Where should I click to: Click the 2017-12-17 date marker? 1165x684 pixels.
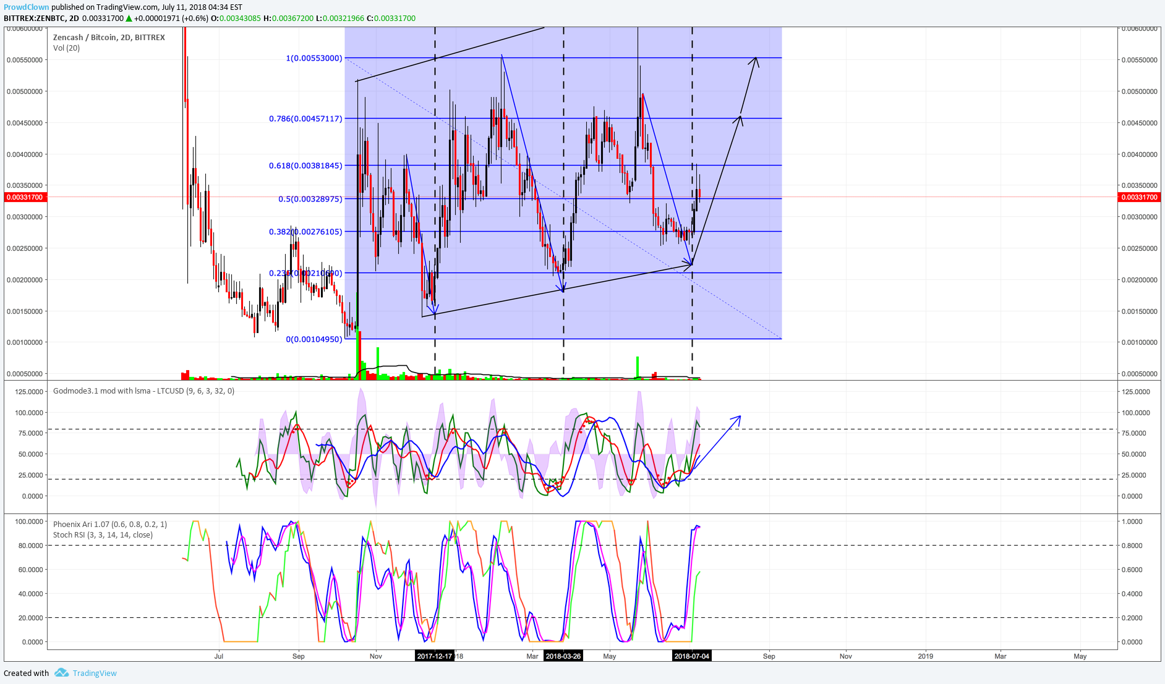pyautogui.click(x=435, y=656)
